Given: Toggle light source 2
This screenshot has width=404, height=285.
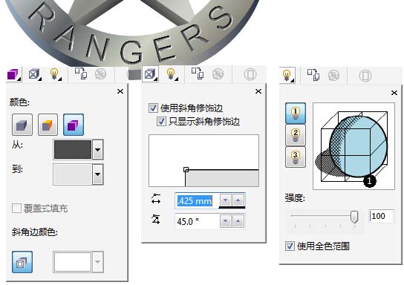Looking at the screenshot, I should tap(296, 135).
